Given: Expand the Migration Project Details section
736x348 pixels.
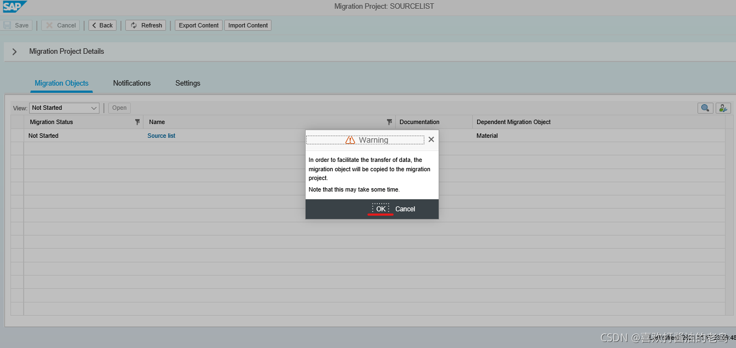Looking at the screenshot, I should (14, 51).
